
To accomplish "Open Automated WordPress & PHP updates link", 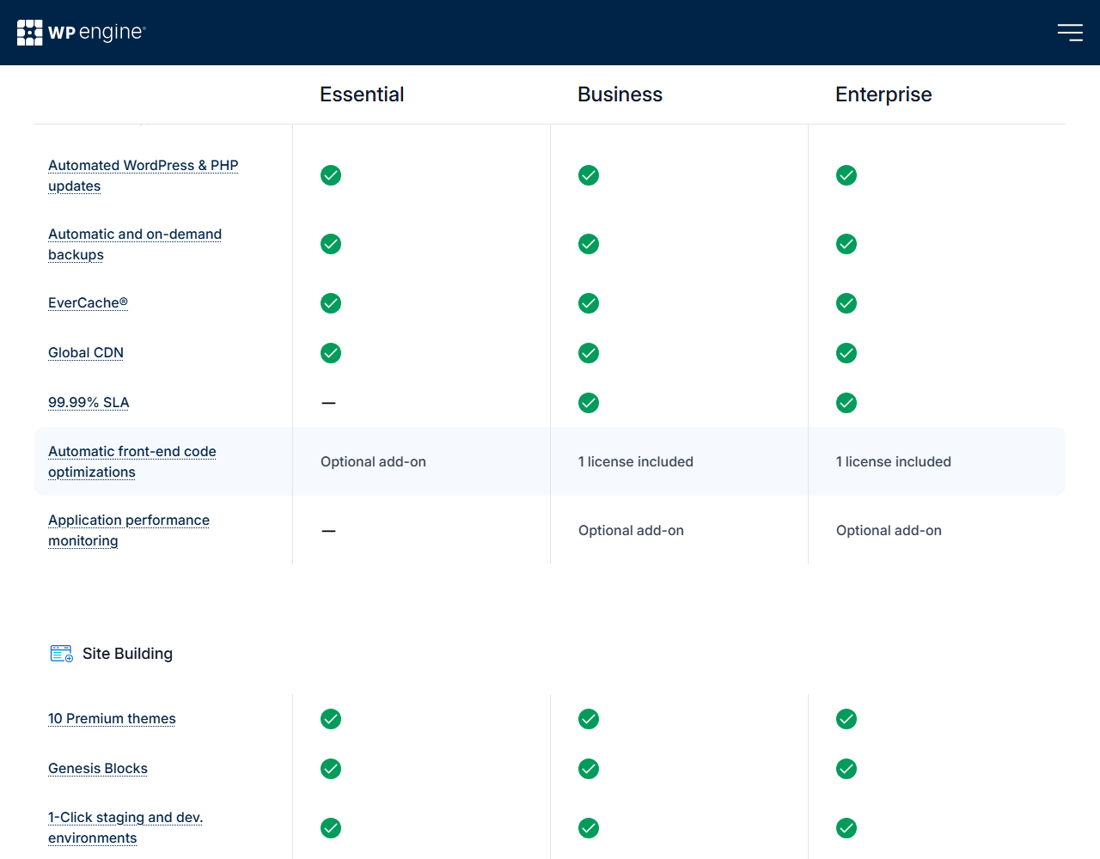I will tap(144, 175).
